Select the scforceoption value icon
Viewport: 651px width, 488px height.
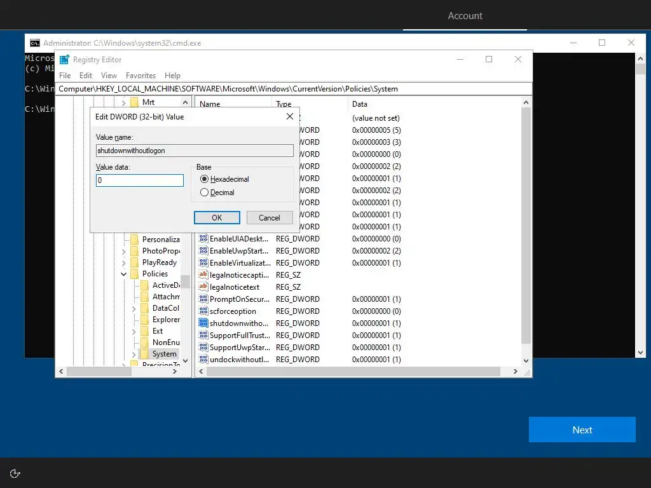coord(203,311)
